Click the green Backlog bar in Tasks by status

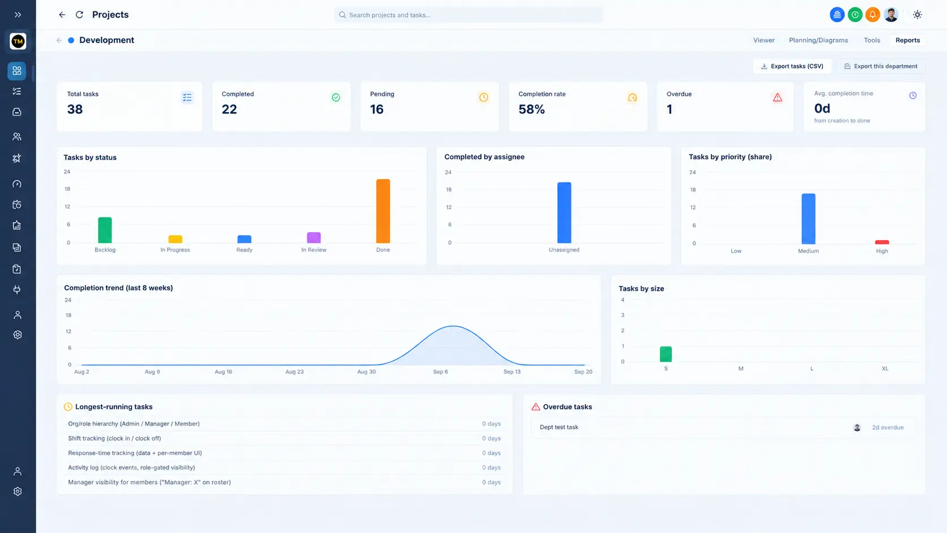point(105,230)
